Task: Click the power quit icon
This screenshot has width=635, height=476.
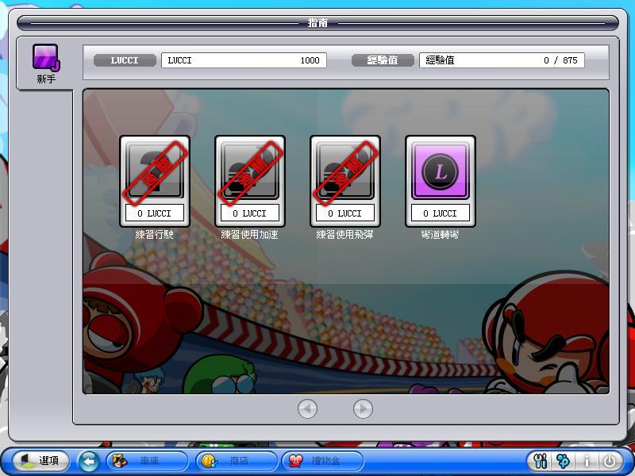Action: coord(610,461)
